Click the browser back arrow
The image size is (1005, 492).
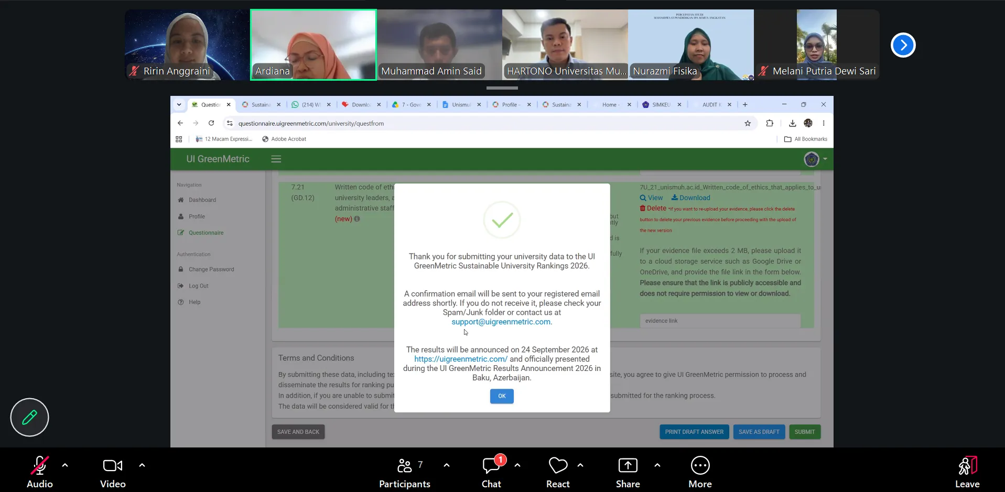180,123
